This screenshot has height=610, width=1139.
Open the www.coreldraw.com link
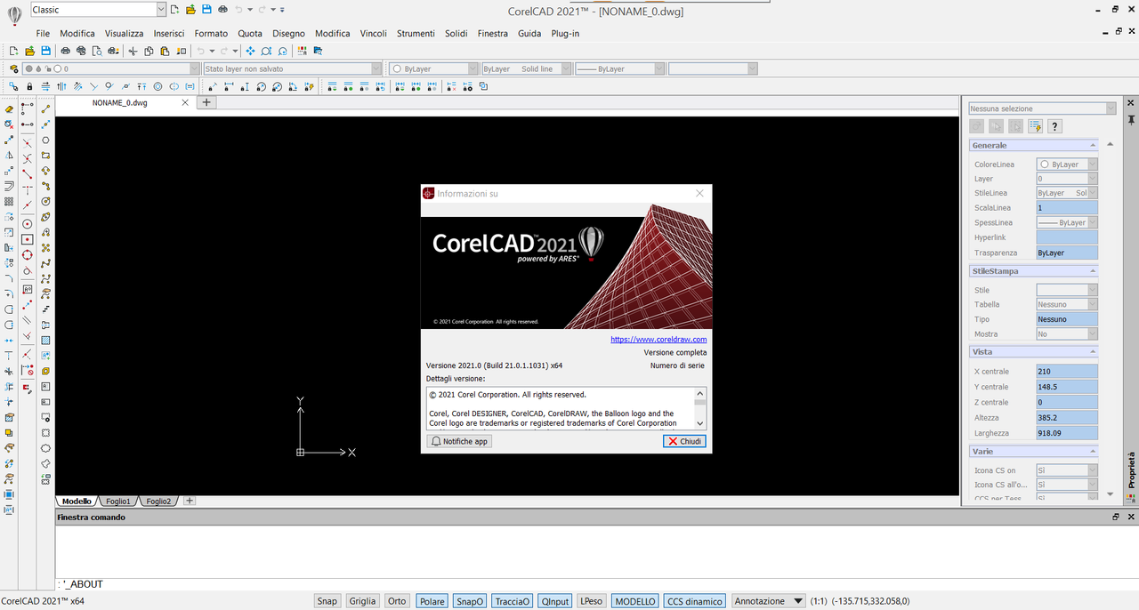click(x=658, y=339)
